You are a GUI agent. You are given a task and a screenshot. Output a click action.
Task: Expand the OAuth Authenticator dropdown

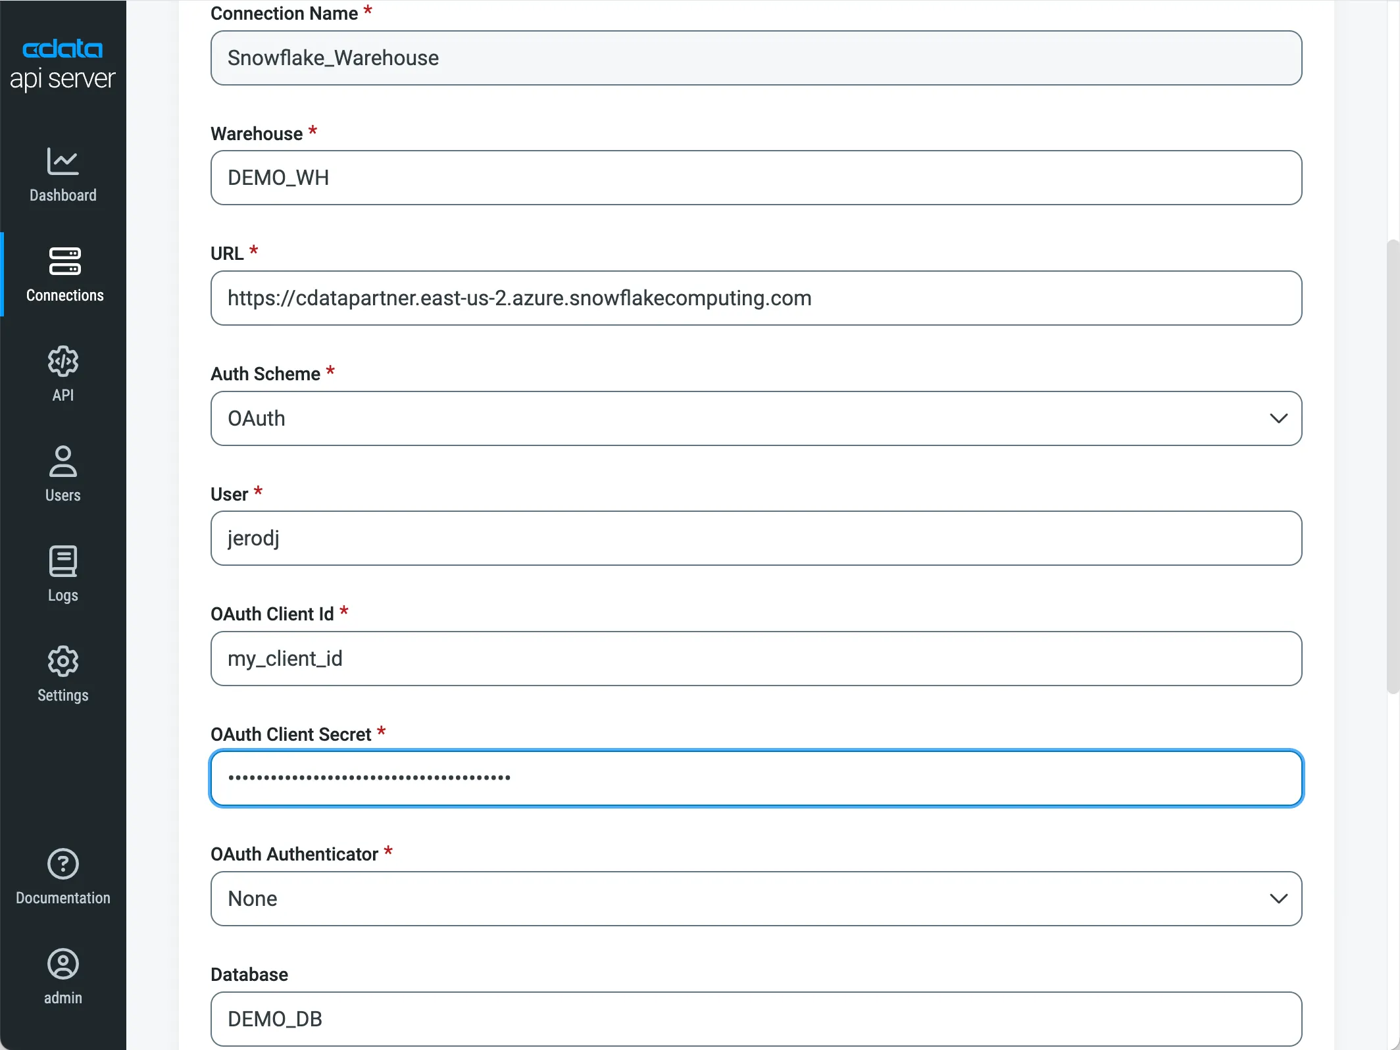pos(755,899)
